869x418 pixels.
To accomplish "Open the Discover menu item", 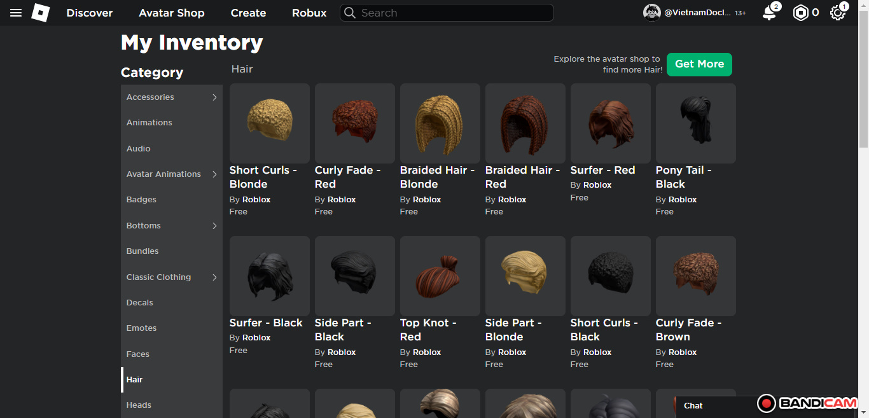I will (x=90, y=13).
